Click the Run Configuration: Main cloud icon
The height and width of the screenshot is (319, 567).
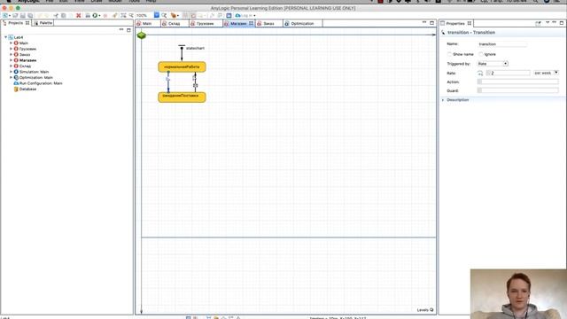pos(16,83)
